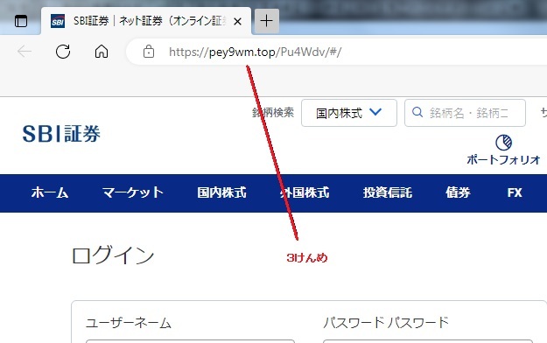The width and height of the screenshot is (547, 343).
Task: Select the ホーム navigation item
Action: click(x=50, y=192)
